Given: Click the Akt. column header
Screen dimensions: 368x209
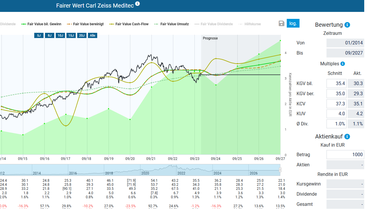Looking at the screenshot, I should point(357,73).
